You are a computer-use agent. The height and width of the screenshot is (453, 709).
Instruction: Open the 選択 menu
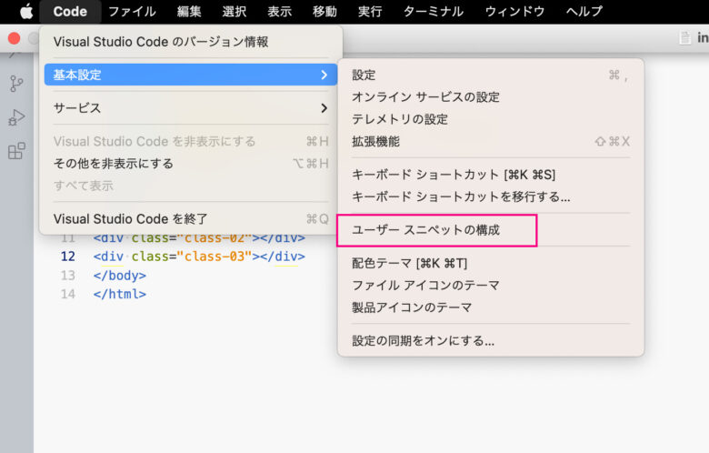click(235, 11)
